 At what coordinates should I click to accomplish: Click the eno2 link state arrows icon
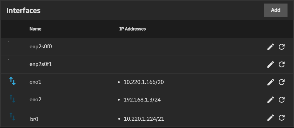12,99
